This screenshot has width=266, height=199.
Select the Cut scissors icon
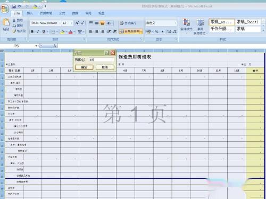point(14,20)
